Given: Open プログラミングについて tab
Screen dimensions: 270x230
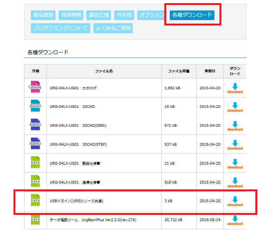Looking at the screenshot, I should pyautogui.click(x=61, y=28).
